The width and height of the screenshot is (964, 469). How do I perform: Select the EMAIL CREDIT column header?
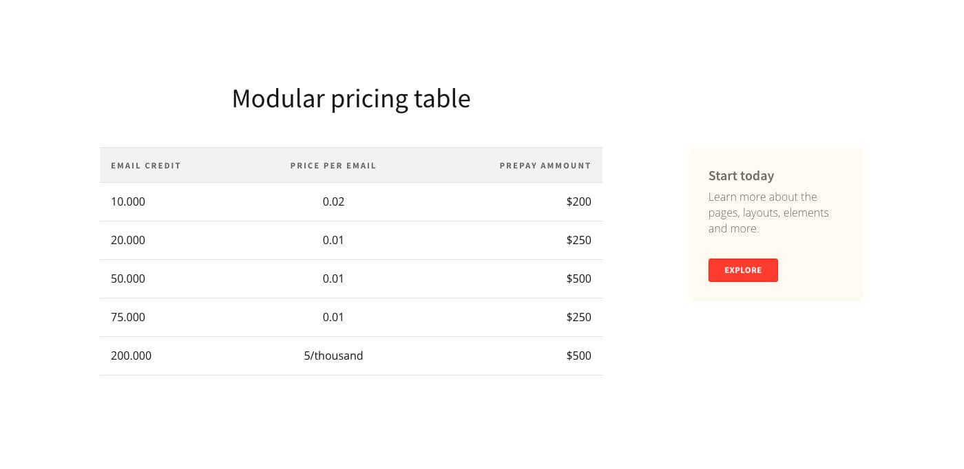tap(146, 166)
